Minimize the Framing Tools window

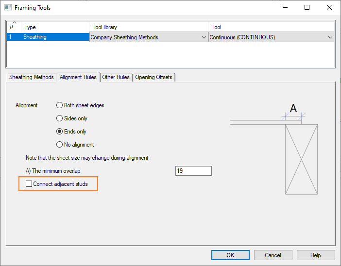tap(284, 8)
